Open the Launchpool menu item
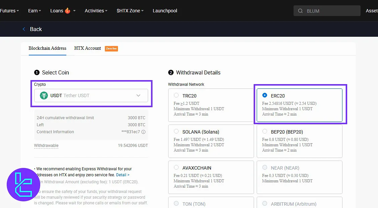 tap(165, 11)
